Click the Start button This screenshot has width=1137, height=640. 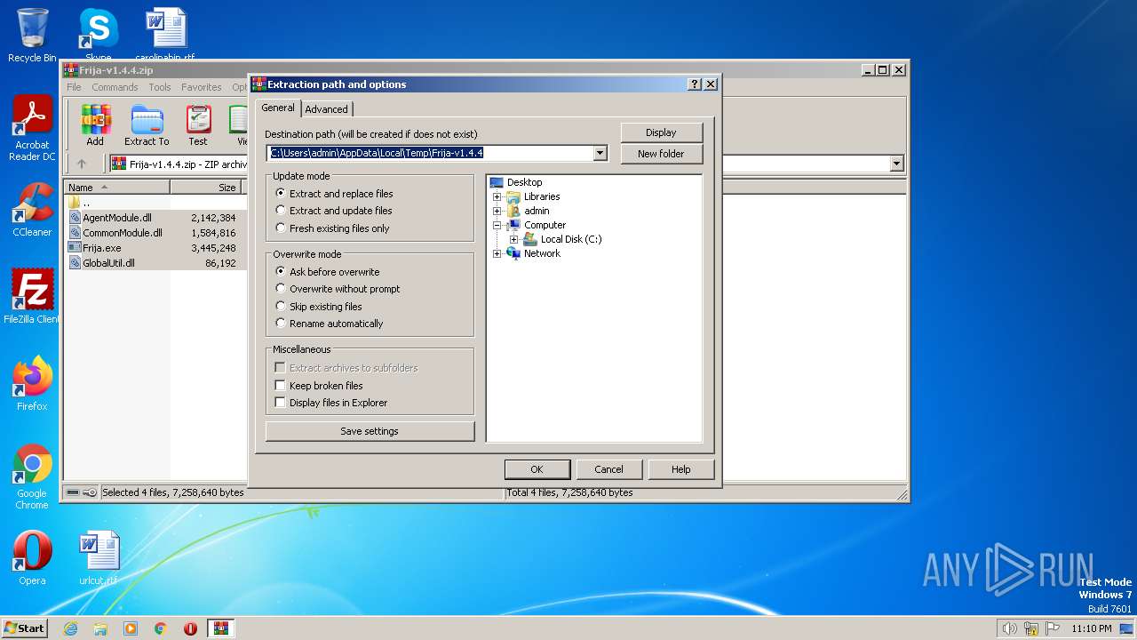tap(25, 628)
